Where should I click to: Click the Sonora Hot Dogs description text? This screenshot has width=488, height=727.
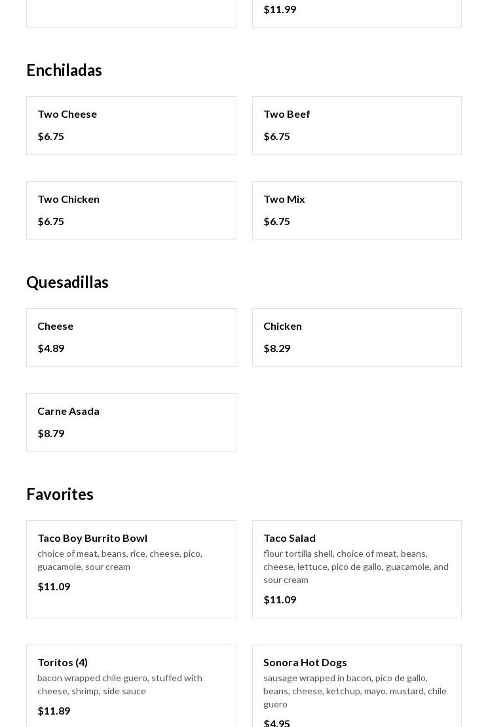[x=355, y=691]
